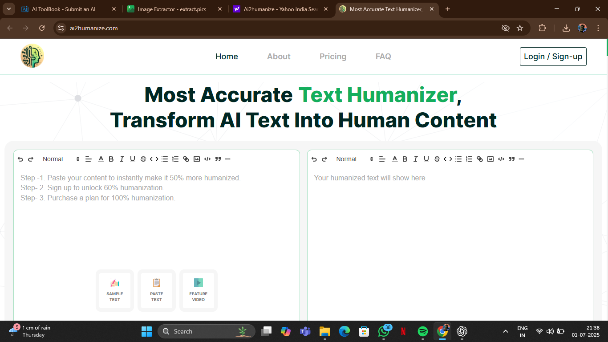Screen dimensions: 608x342
Task: Insert code block in right output editor
Action: [x=501, y=159]
